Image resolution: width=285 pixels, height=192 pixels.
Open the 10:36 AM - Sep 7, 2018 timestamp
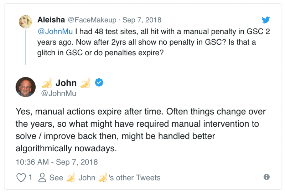57,162
